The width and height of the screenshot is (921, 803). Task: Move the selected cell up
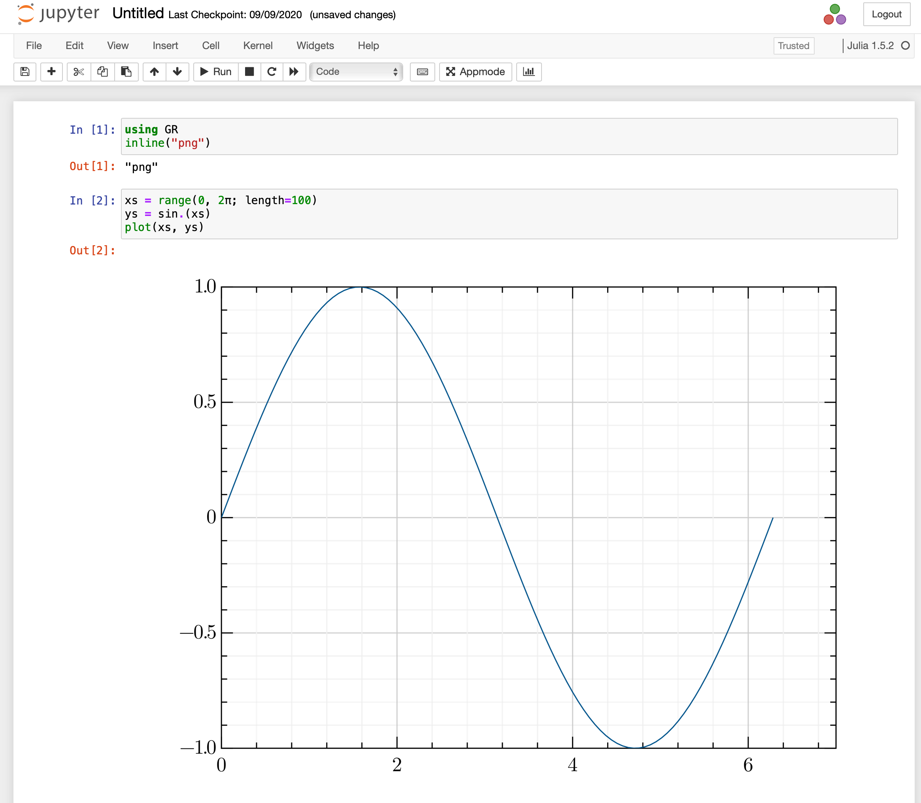coord(155,72)
